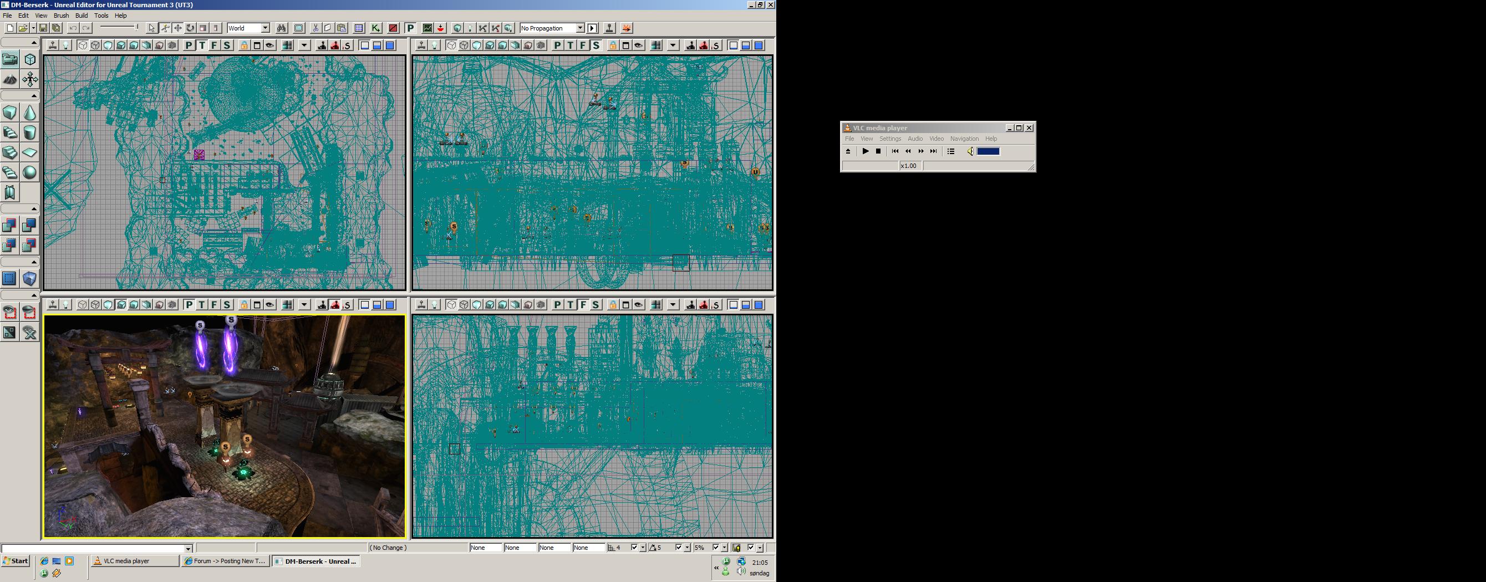Build a Volumetric brush

(10, 192)
